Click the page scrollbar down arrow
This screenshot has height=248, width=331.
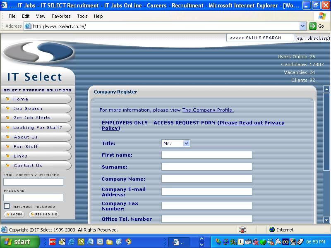click(326, 220)
